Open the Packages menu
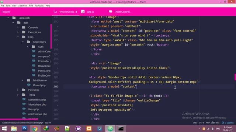This screenshot has width=236, height=132. tap(39, 6)
